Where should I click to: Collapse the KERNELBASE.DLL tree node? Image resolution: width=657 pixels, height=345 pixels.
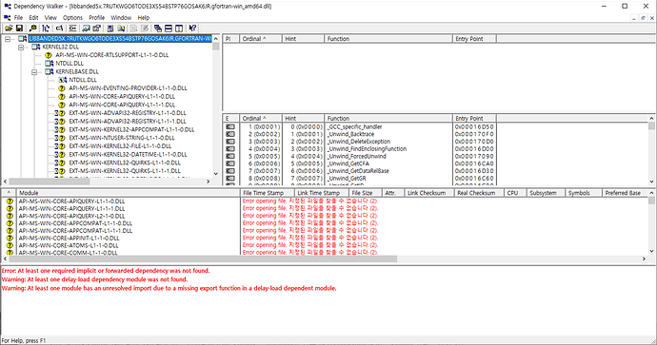coord(34,72)
